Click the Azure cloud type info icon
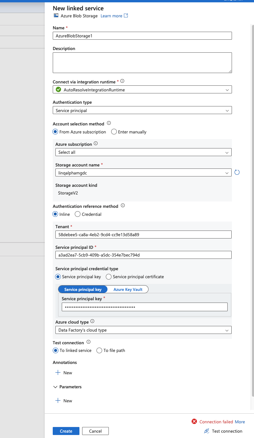Screen dimensions: 254x438 [x=92, y=322]
